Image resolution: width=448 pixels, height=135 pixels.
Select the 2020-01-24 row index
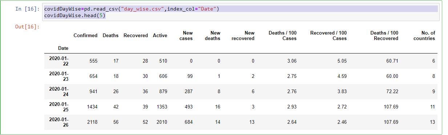click(x=59, y=91)
